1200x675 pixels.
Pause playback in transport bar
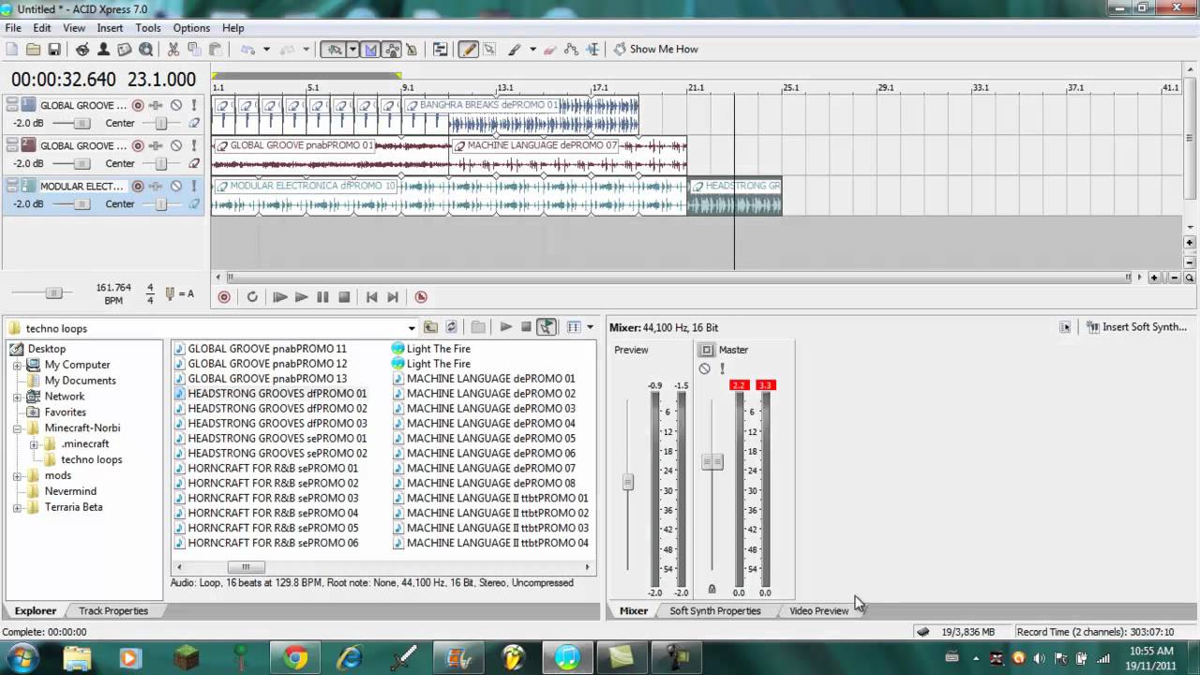point(322,297)
